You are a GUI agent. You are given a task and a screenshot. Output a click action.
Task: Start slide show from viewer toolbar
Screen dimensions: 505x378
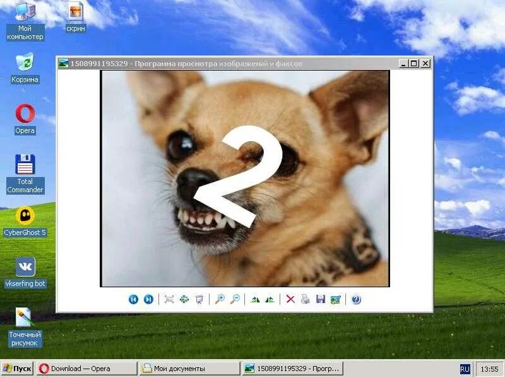pyautogui.click(x=199, y=299)
